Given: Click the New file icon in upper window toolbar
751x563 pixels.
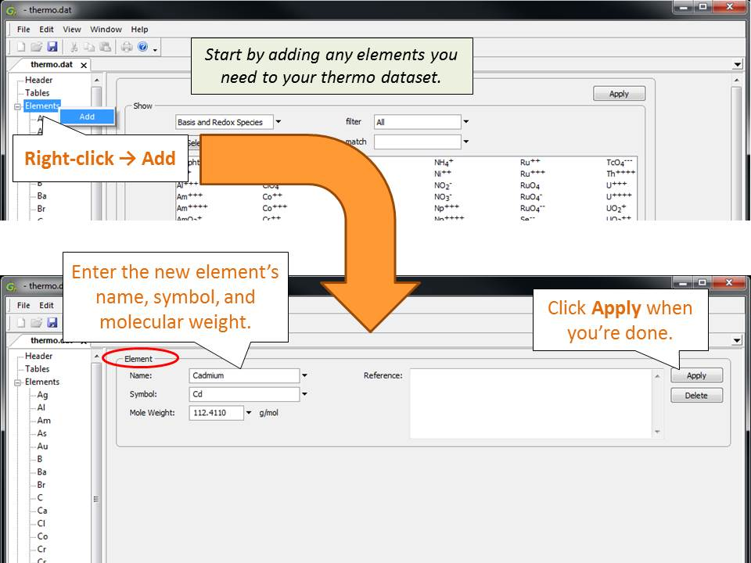Looking at the screenshot, I should 21,46.
